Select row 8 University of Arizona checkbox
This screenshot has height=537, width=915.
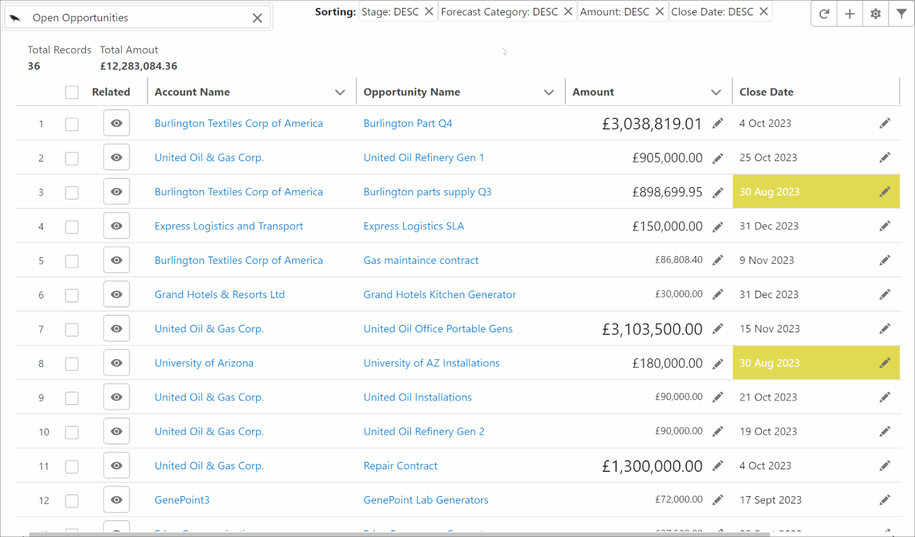(x=72, y=363)
